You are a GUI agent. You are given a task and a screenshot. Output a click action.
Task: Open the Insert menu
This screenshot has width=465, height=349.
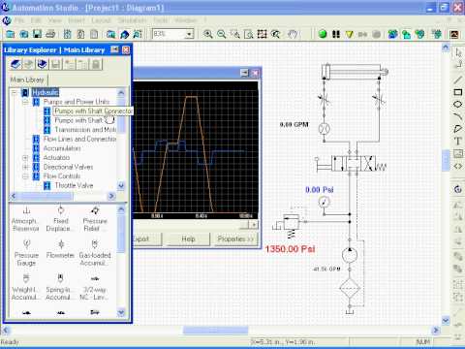click(77, 20)
